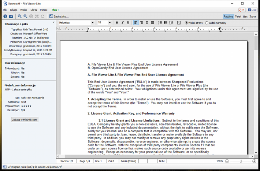Image resolution: width=260 pixels, height=171 pixels.
Task: Click Page 1/4 in status bar
Action: point(85,161)
